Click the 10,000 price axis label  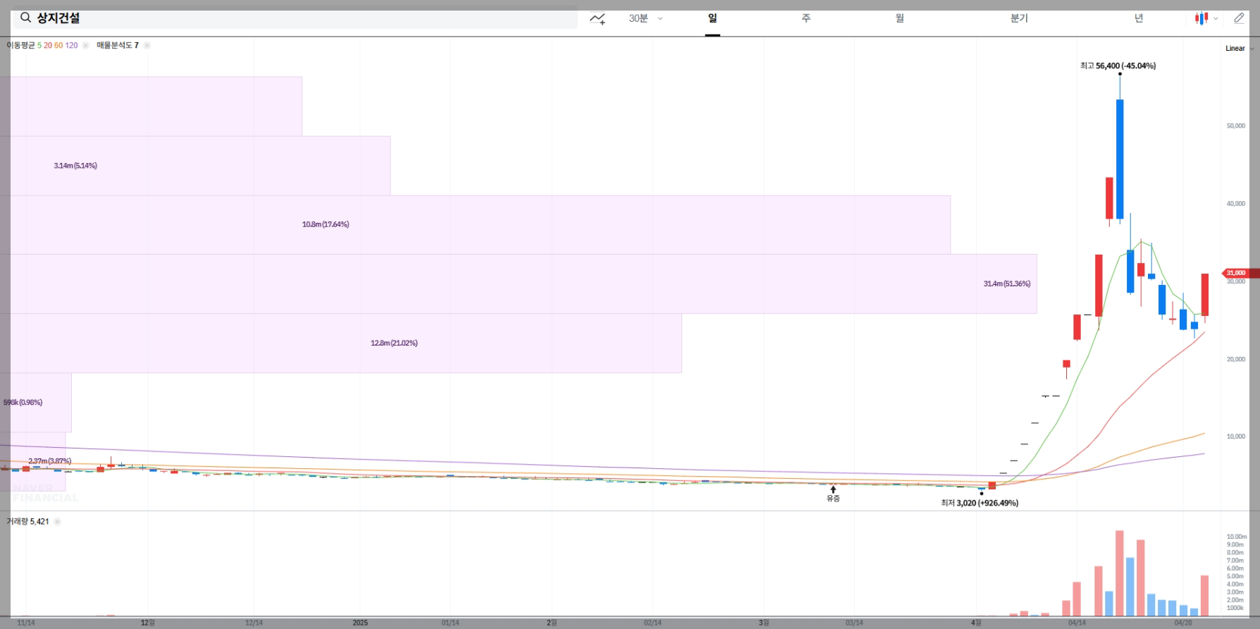1236,436
